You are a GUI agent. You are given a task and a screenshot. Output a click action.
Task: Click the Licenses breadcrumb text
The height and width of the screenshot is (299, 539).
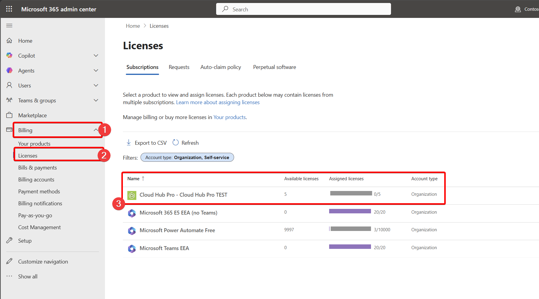[159, 26]
